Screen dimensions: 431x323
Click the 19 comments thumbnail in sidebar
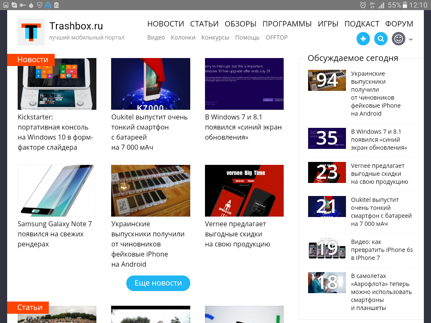[327, 248]
